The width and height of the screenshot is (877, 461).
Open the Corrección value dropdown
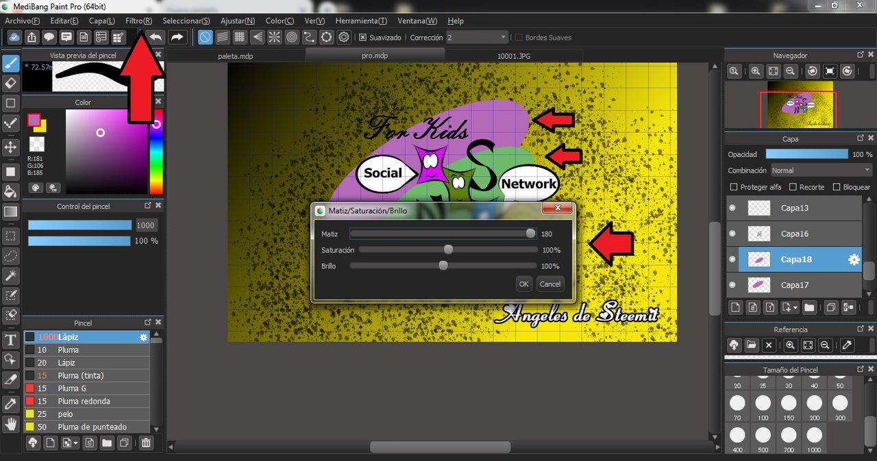pyautogui.click(x=477, y=38)
